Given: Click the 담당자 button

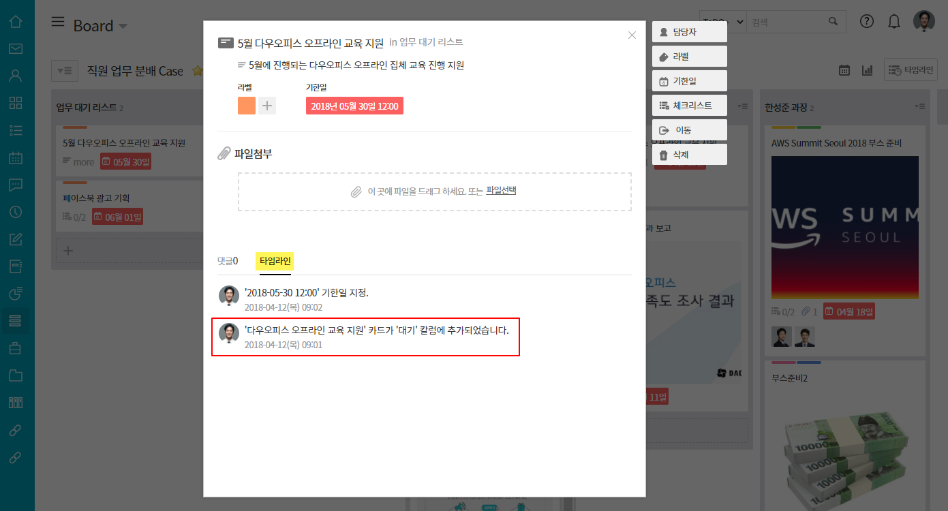Looking at the screenshot, I should (x=689, y=32).
